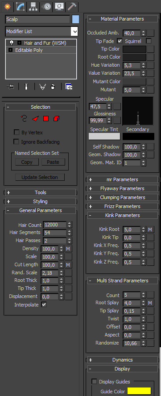Open the Hierarchy panel tab
161x396 pixels.
pos(33,6)
